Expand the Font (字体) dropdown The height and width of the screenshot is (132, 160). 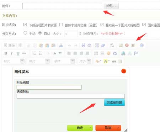[x=73, y=61]
